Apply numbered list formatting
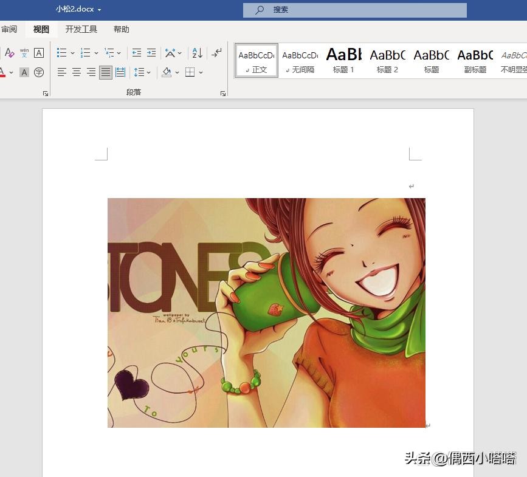The image size is (527, 477). pyautogui.click(x=85, y=53)
